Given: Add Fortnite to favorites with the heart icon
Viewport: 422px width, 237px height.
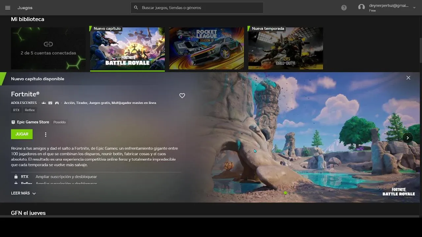Looking at the screenshot, I should pos(182,95).
